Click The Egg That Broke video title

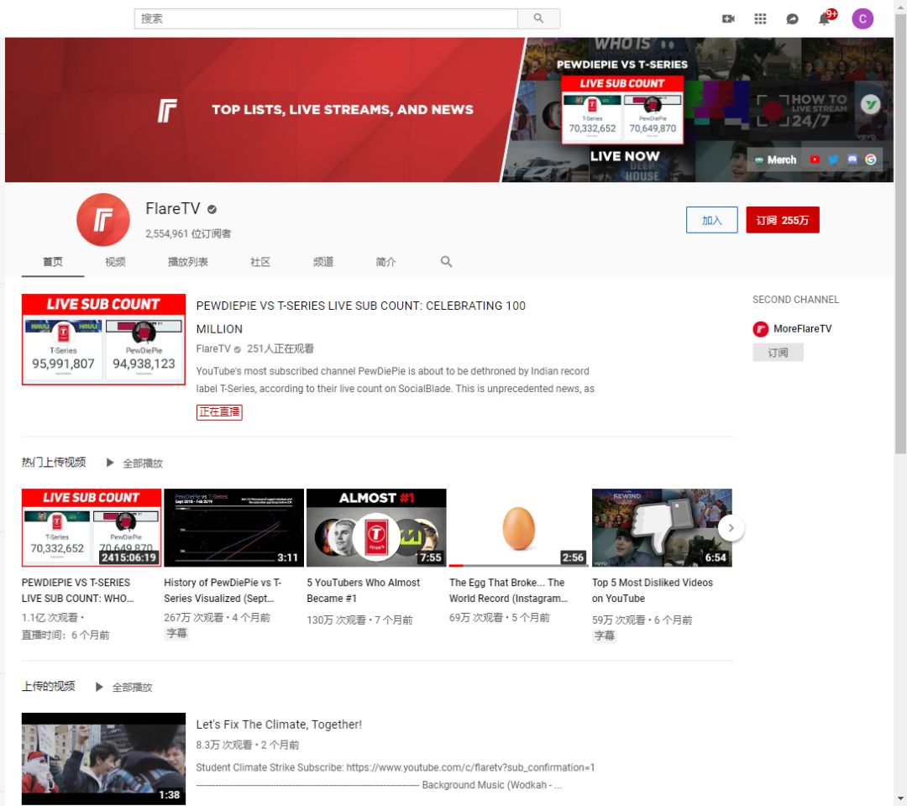[508, 590]
